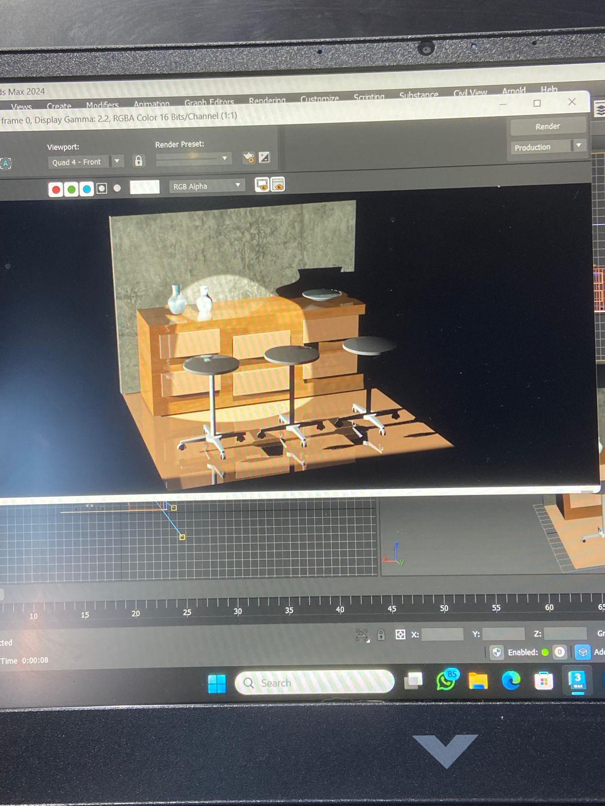
Task: Open the Help menu
Action: [x=549, y=89]
